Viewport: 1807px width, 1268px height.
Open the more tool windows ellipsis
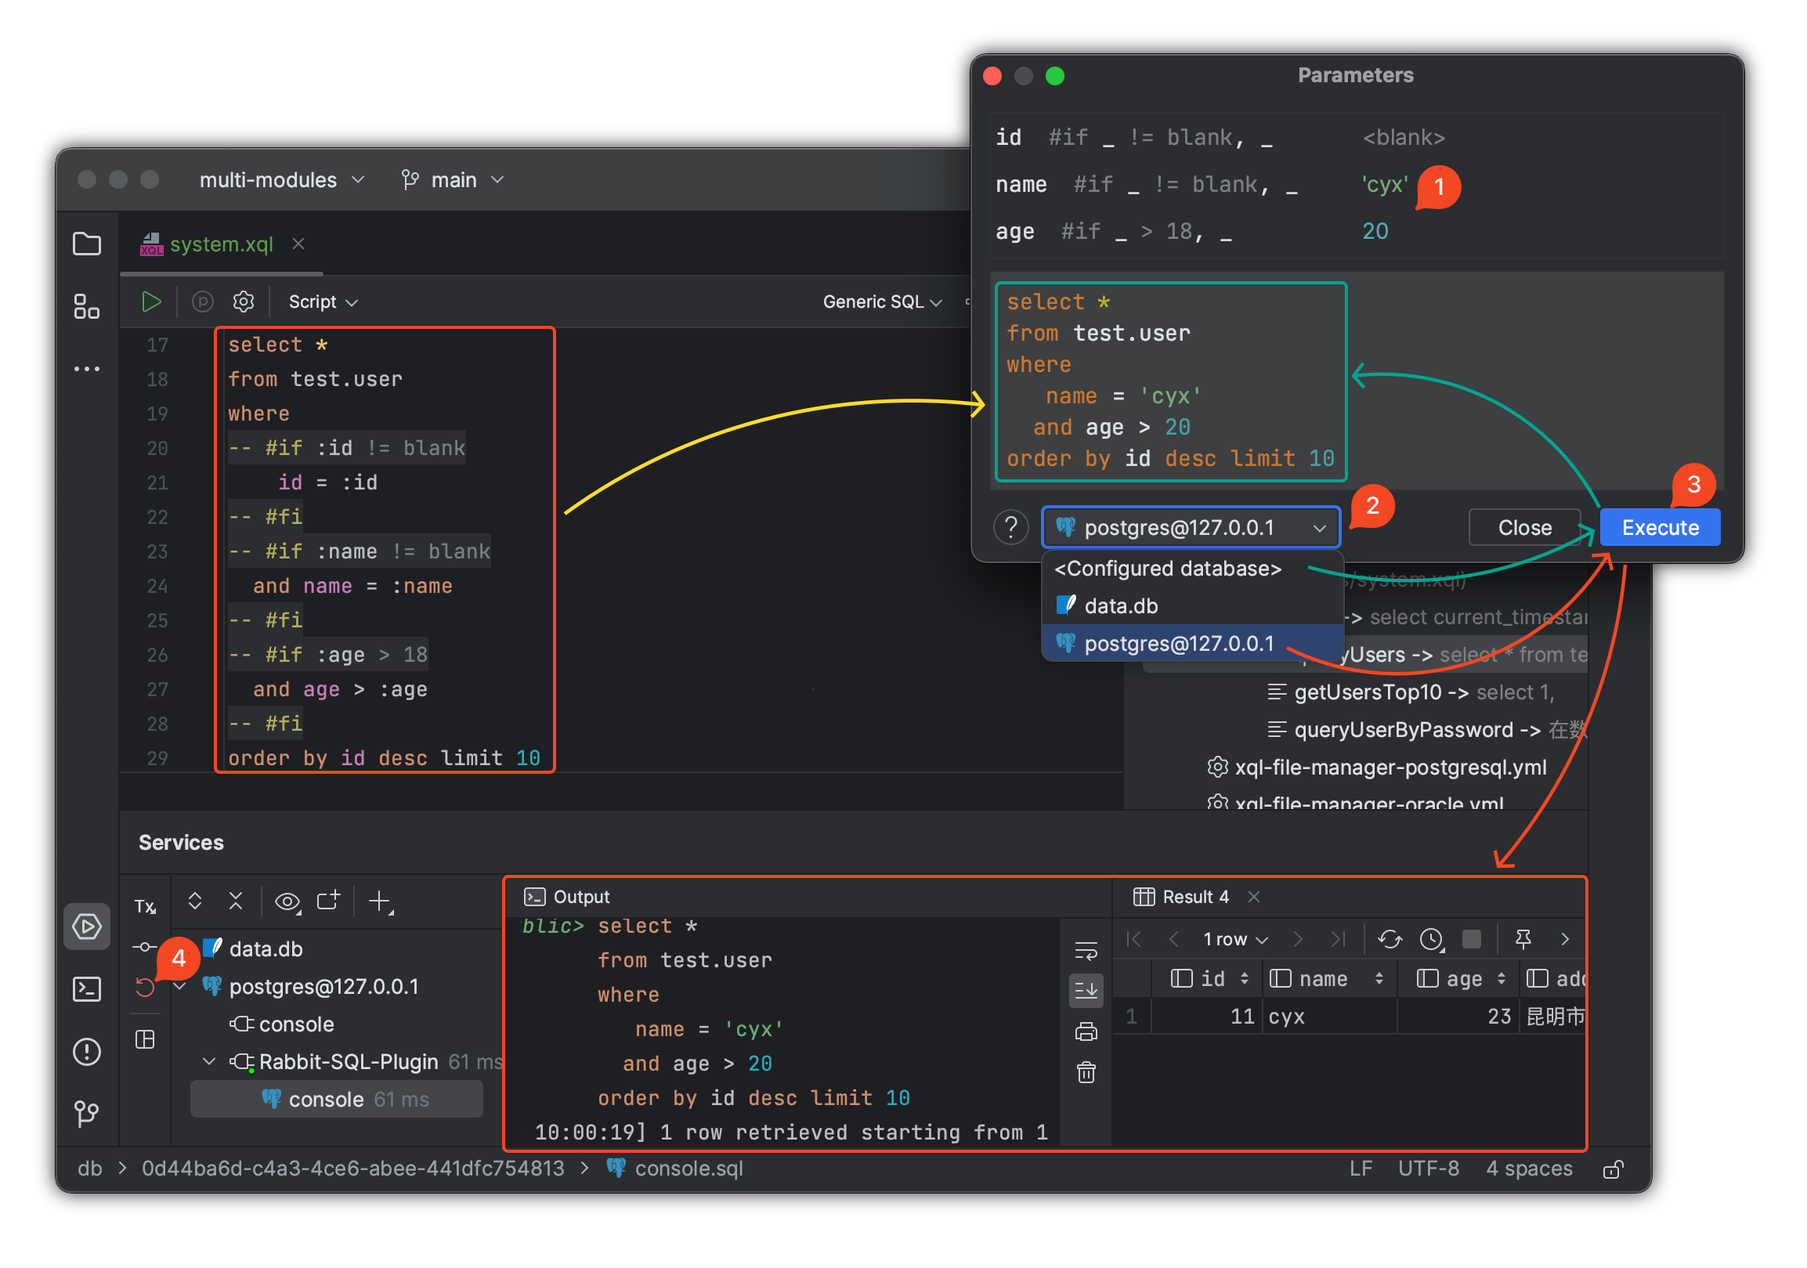tap(87, 368)
